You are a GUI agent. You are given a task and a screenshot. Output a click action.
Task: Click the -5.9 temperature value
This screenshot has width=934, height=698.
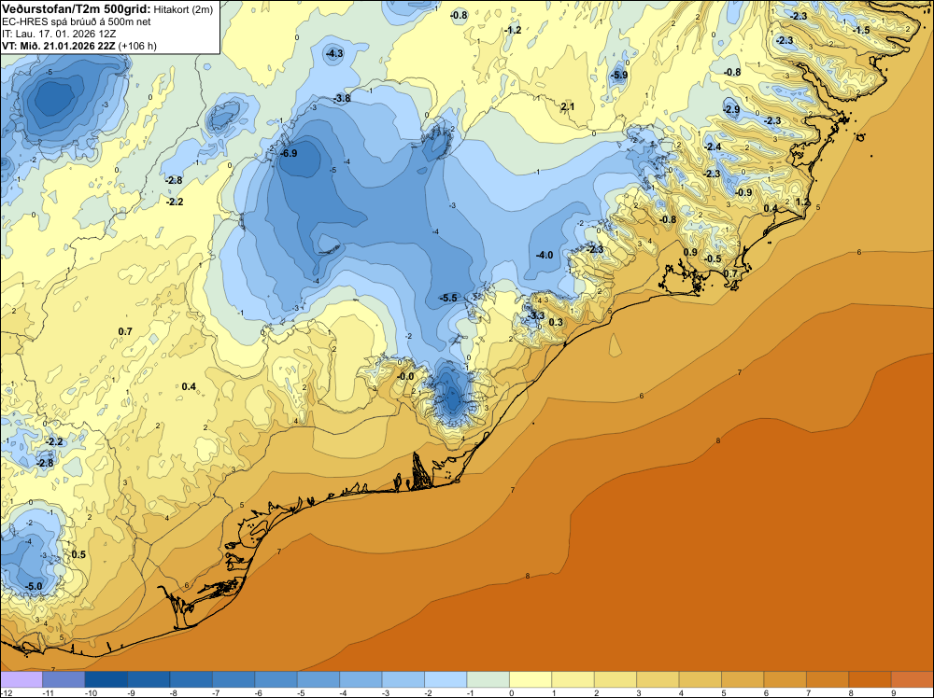click(619, 75)
